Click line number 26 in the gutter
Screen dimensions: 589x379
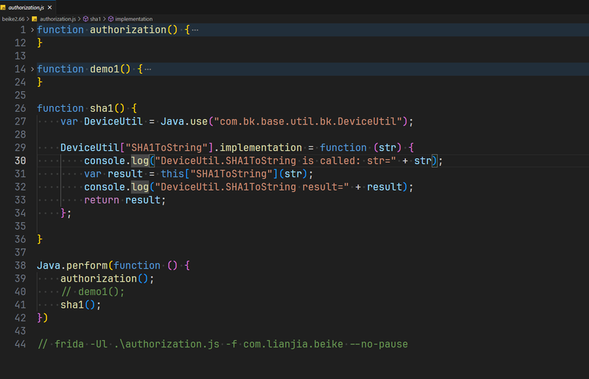(21, 109)
